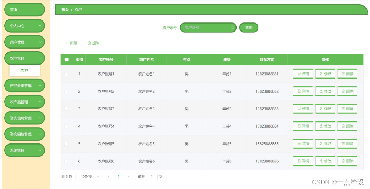Screen dimensions: 370x189
Task: Click the 新增 add button
Action: pos(71,43)
